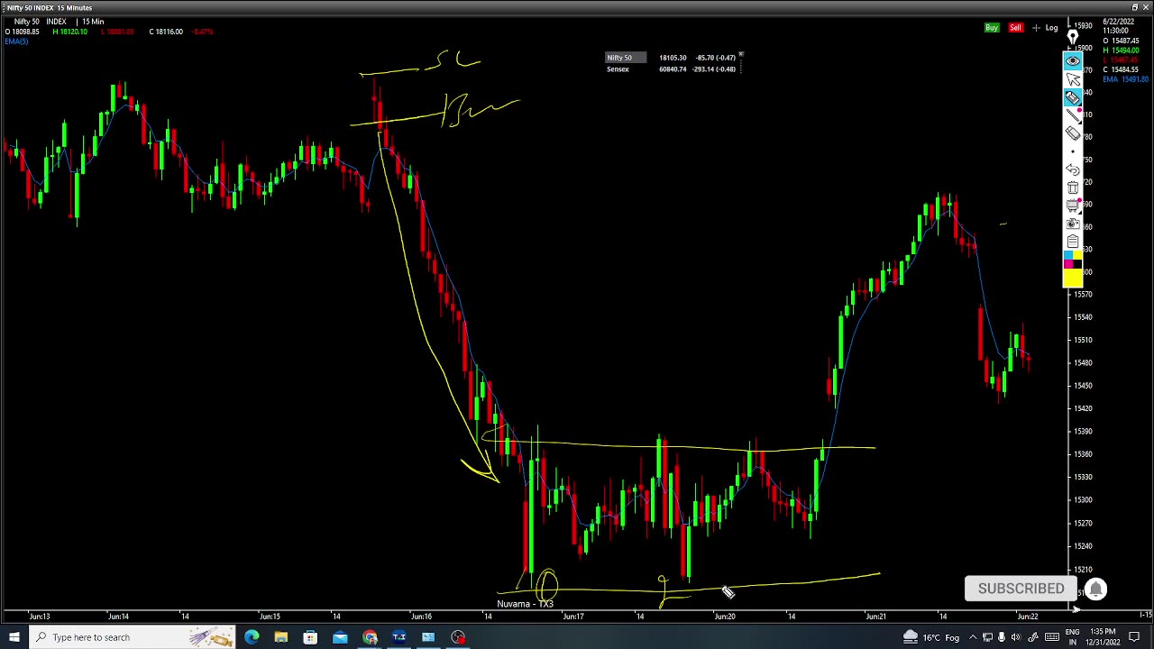The width and height of the screenshot is (1154, 649).
Task: Switch ENG IN input language
Action: (1073, 637)
